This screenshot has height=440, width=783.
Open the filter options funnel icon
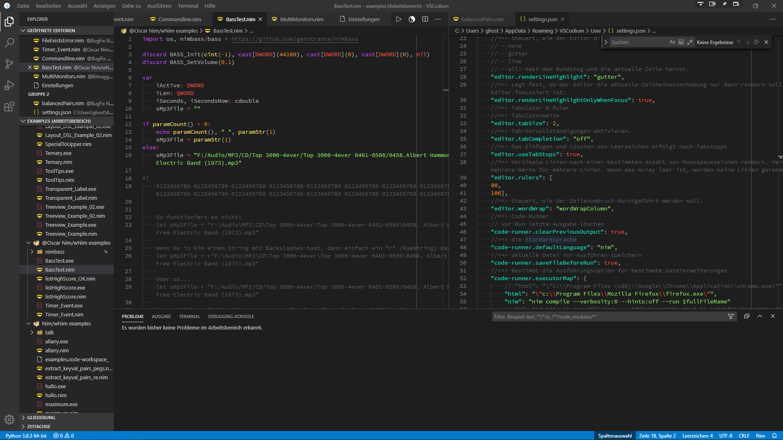click(731, 316)
